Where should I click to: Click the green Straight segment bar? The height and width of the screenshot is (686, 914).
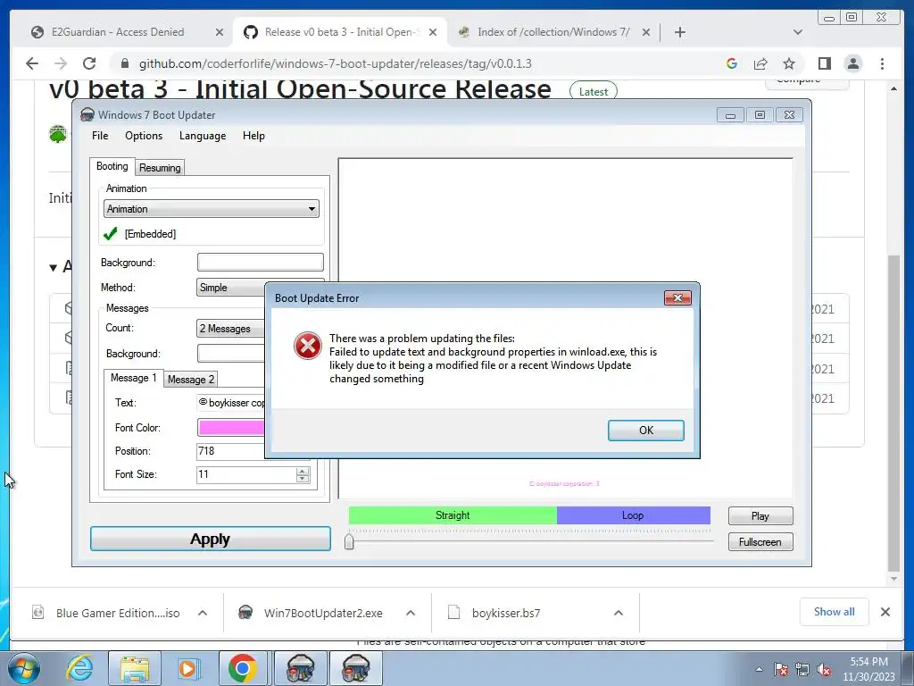coord(453,515)
